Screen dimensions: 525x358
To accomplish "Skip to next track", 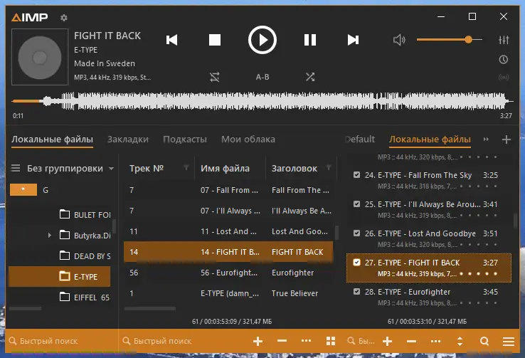I will [x=354, y=40].
